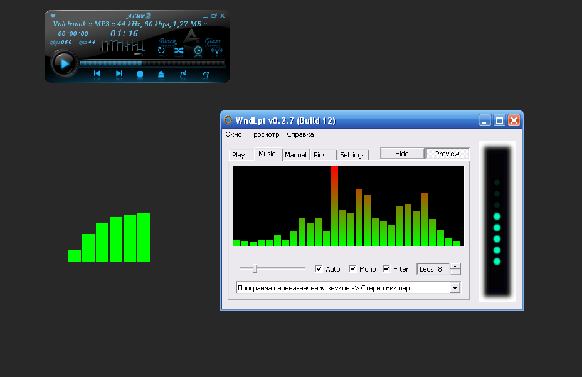Viewport: 582px width, 377px height.
Task: Start playback in AIMP2 with the round play button
Action: point(64,64)
